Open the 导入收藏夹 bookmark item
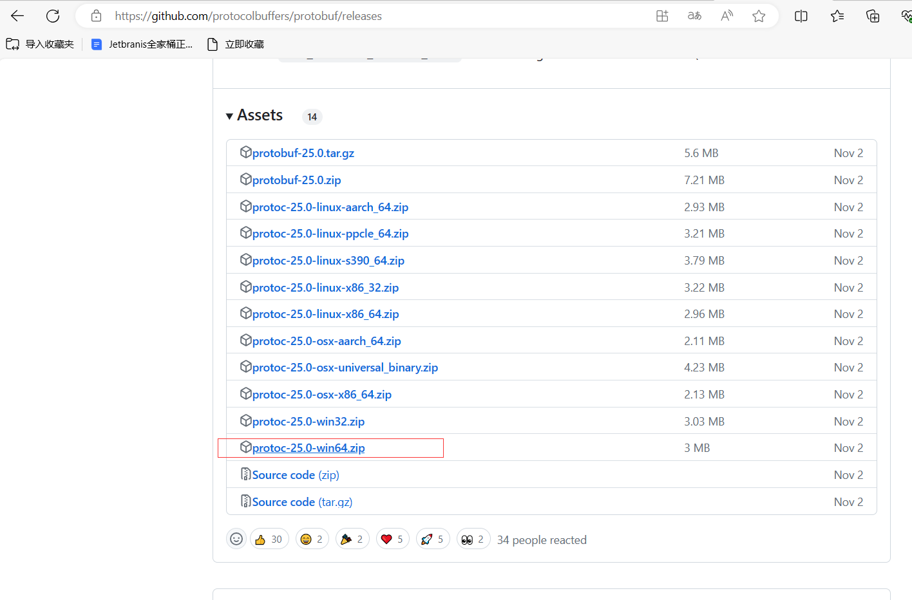 (x=40, y=44)
